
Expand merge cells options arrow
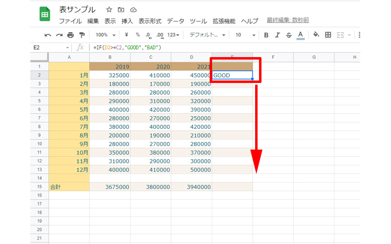click(349, 35)
